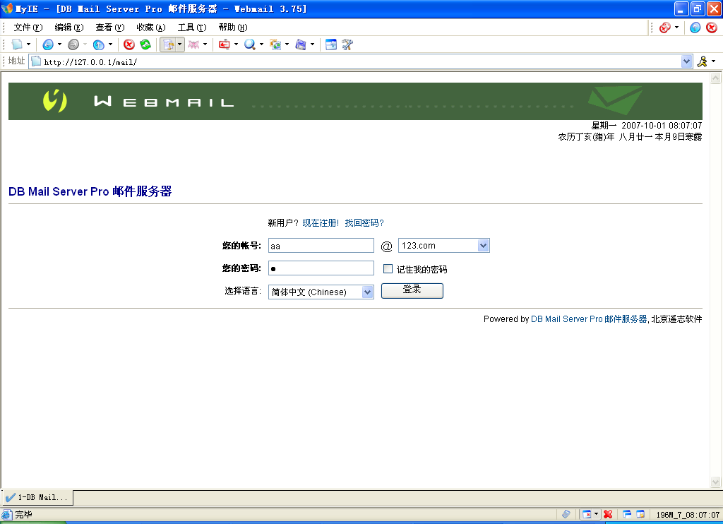The height and width of the screenshot is (524, 723).
Task: Click the page scrollbar up arrow
Action: 715,78
